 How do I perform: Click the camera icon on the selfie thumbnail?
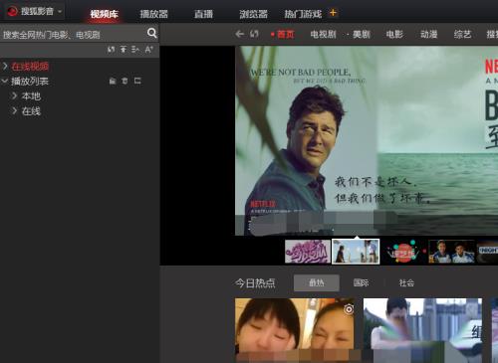(349, 309)
